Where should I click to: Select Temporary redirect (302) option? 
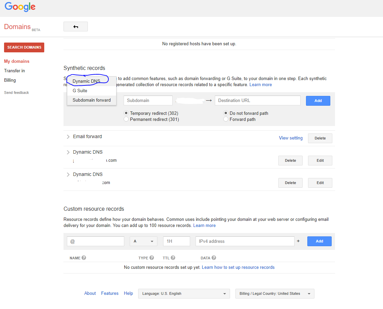tap(126, 113)
